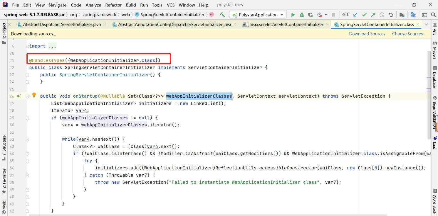Click the implements gutter icon on line 26

[x=19, y=96]
